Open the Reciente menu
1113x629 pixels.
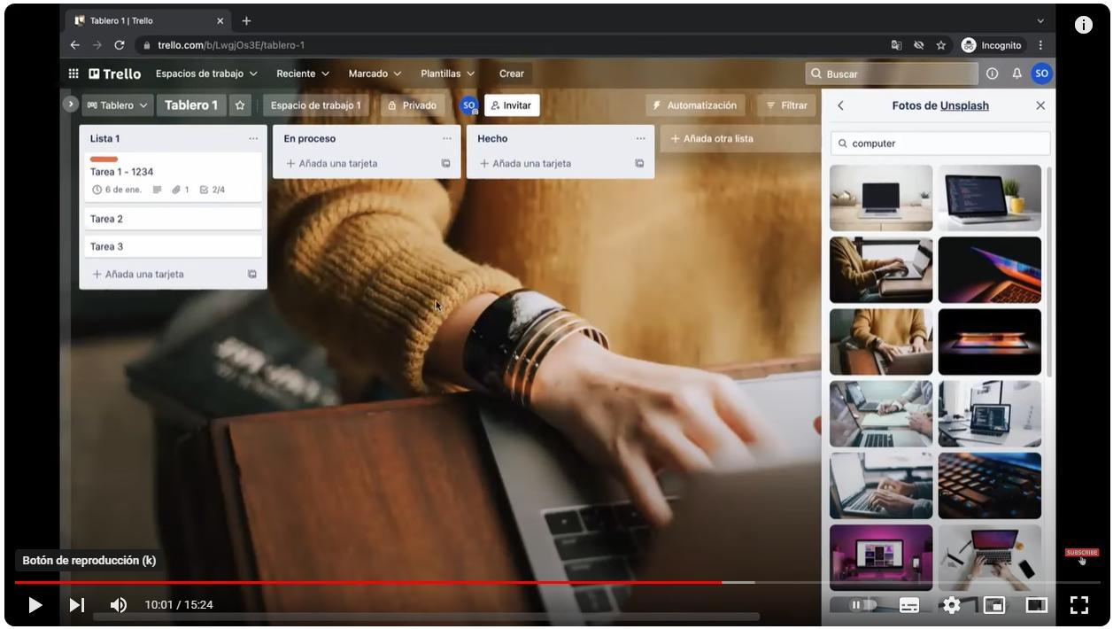(x=303, y=74)
